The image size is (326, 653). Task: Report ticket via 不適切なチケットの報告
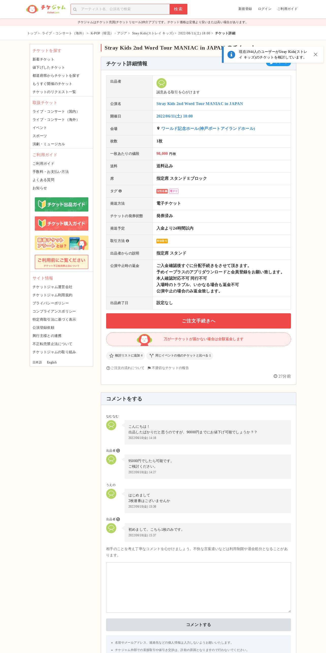pos(168,368)
